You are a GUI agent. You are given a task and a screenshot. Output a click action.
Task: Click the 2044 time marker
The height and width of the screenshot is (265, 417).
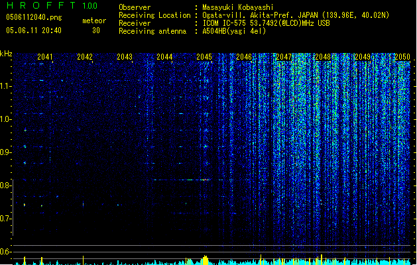[164, 56]
